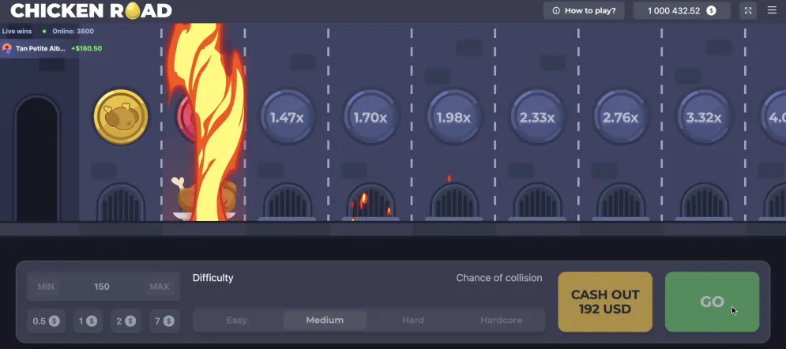Choose Medium difficulty
This screenshot has height=349, width=786.
pos(325,320)
